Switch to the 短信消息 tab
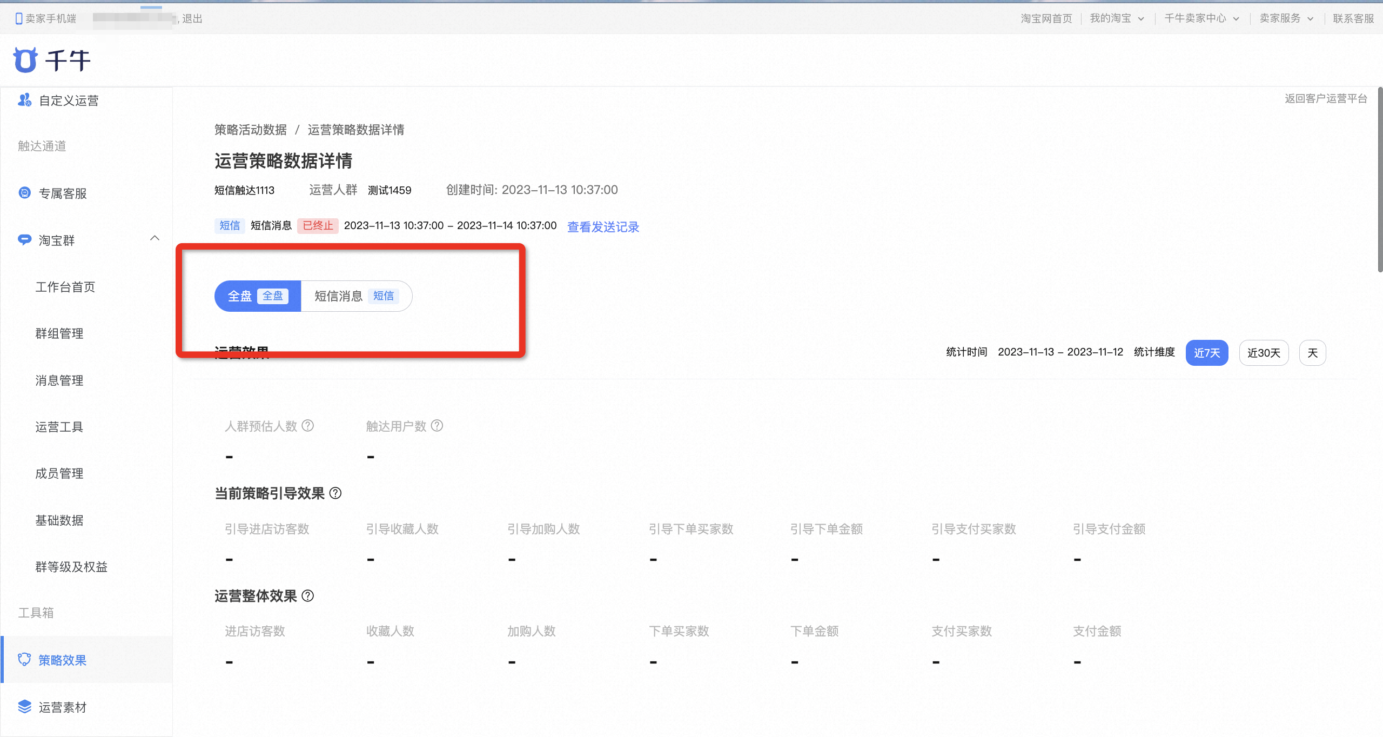Image resolution: width=1383 pixels, height=737 pixels. tap(356, 296)
